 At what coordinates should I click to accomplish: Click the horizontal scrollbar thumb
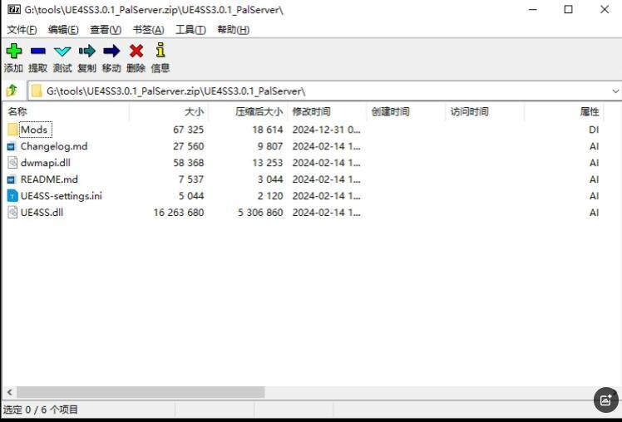(141, 392)
